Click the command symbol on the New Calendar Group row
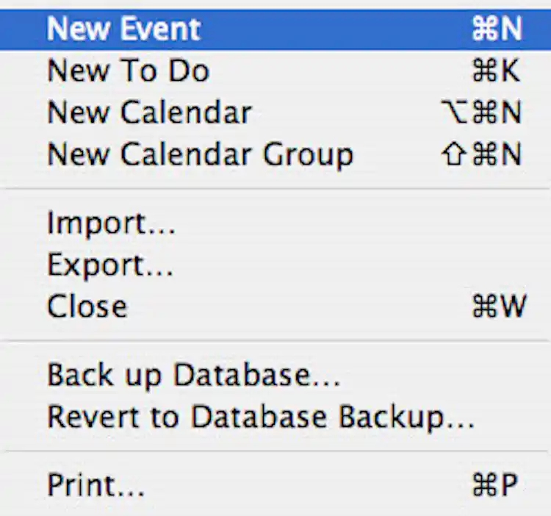The height and width of the screenshot is (516, 551). pyautogui.click(x=484, y=154)
